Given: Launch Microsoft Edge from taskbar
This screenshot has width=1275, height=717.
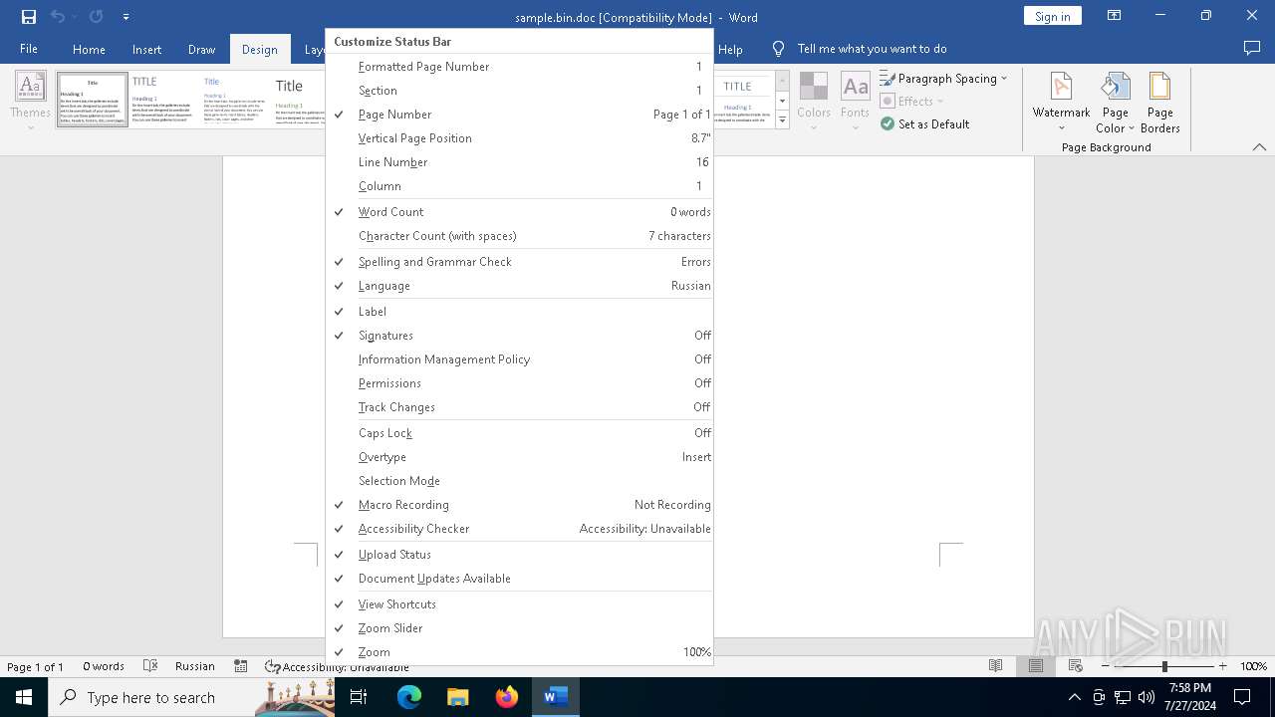Looking at the screenshot, I should coord(409,697).
